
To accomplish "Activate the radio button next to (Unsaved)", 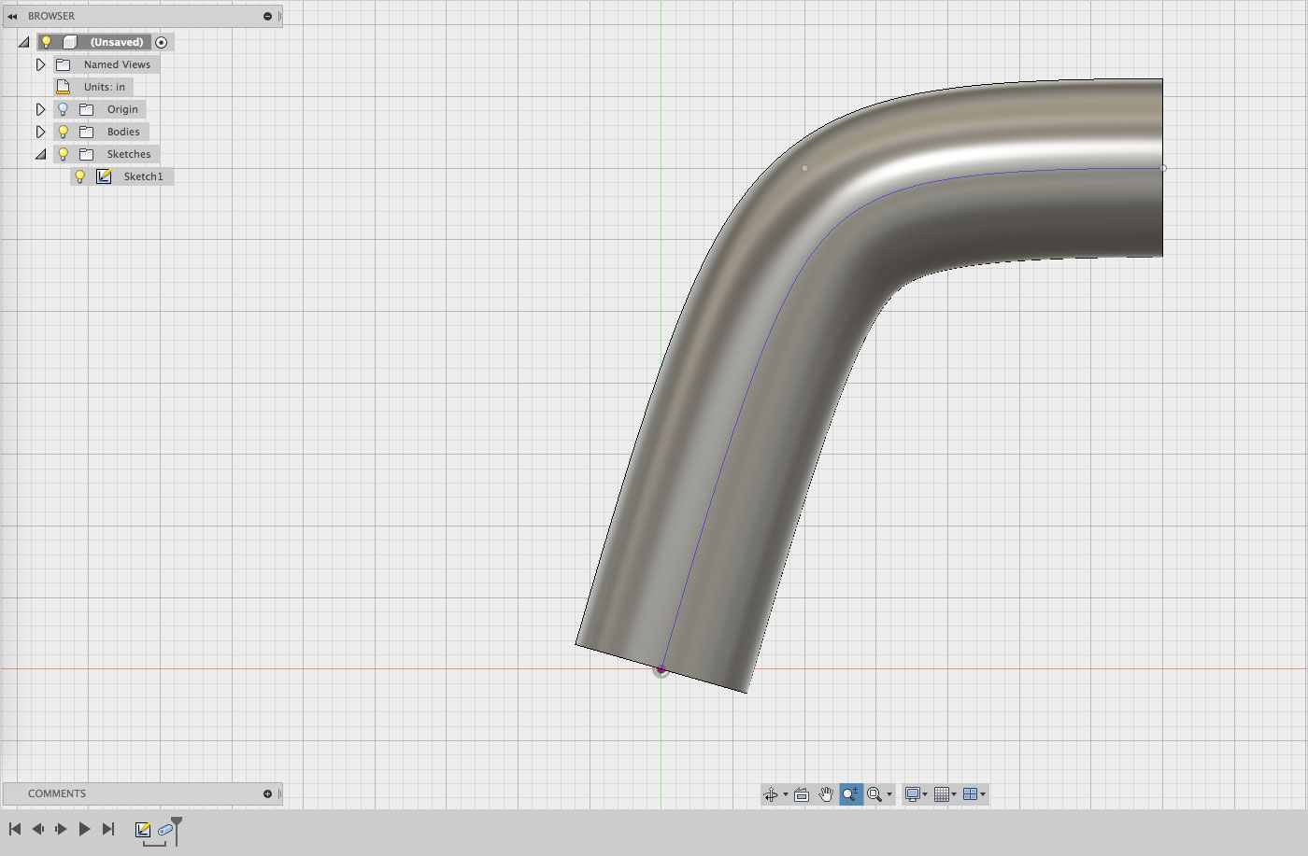I will pos(162,42).
